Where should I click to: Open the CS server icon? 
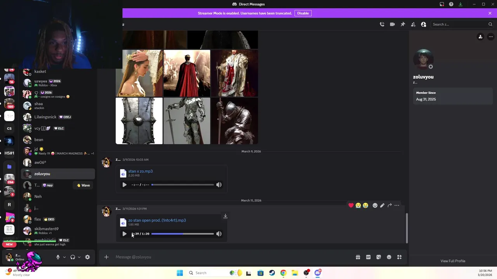coord(9,129)
